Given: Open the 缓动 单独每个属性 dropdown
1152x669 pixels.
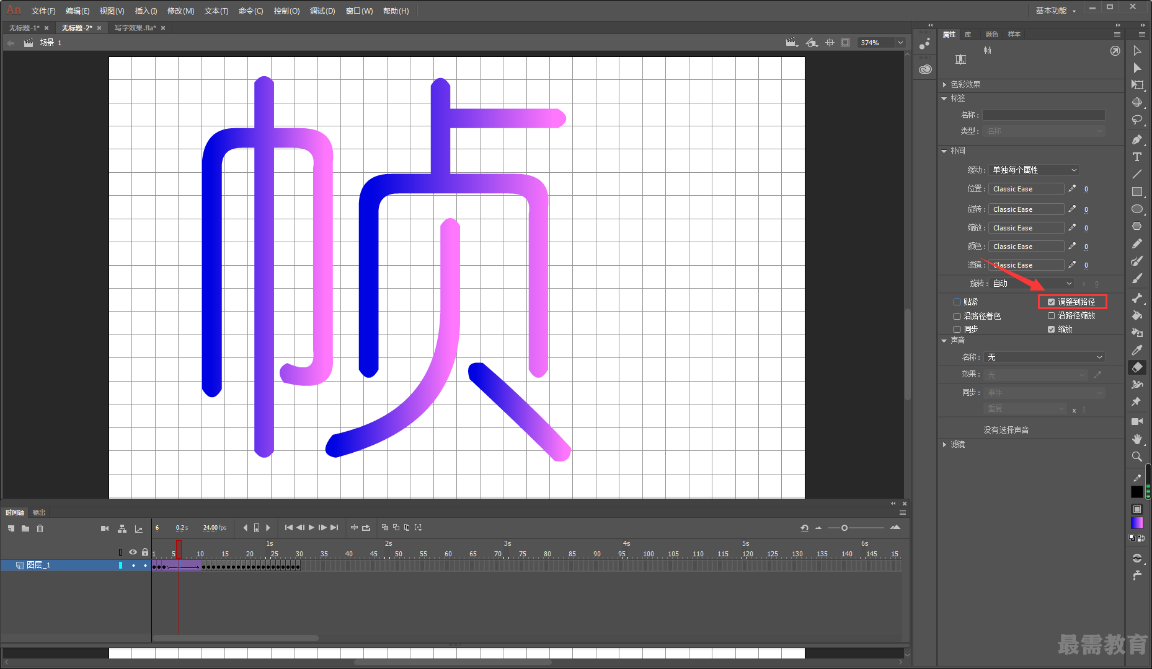Looking at the screenshot, I should [x=1034, y=170].
